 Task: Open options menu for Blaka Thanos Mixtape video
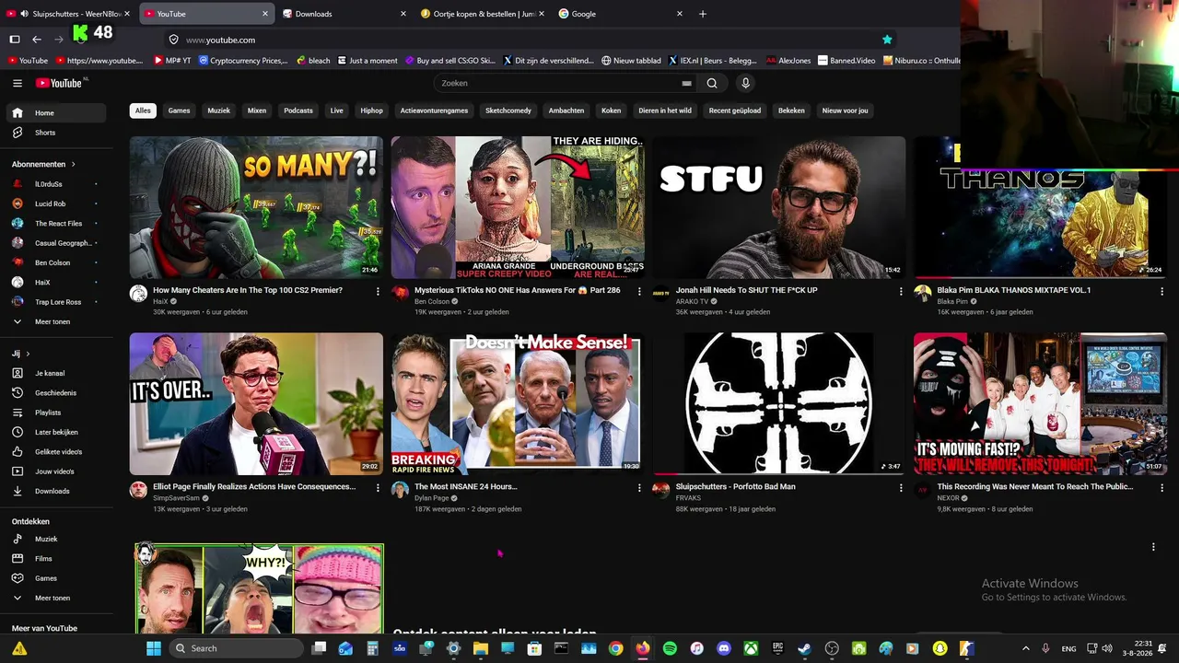coord(1161,291)
